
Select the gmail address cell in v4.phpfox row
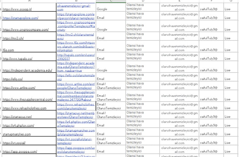pyautogui.click(x=179, y=123)
